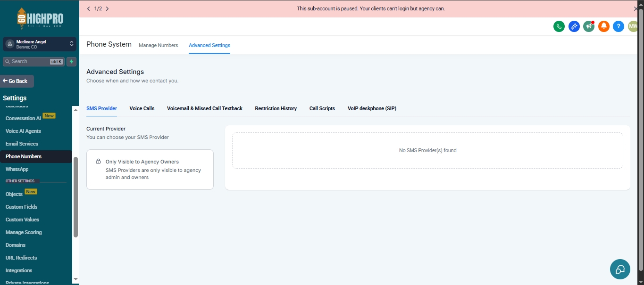644x285 pixels.
Task: Open the orange bell notifications icon
Action: [604, 26]
